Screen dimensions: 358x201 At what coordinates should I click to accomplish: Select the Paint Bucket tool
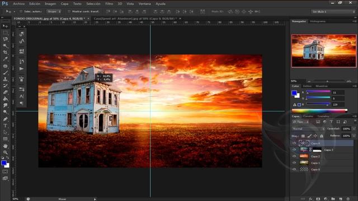pos(5,99)
